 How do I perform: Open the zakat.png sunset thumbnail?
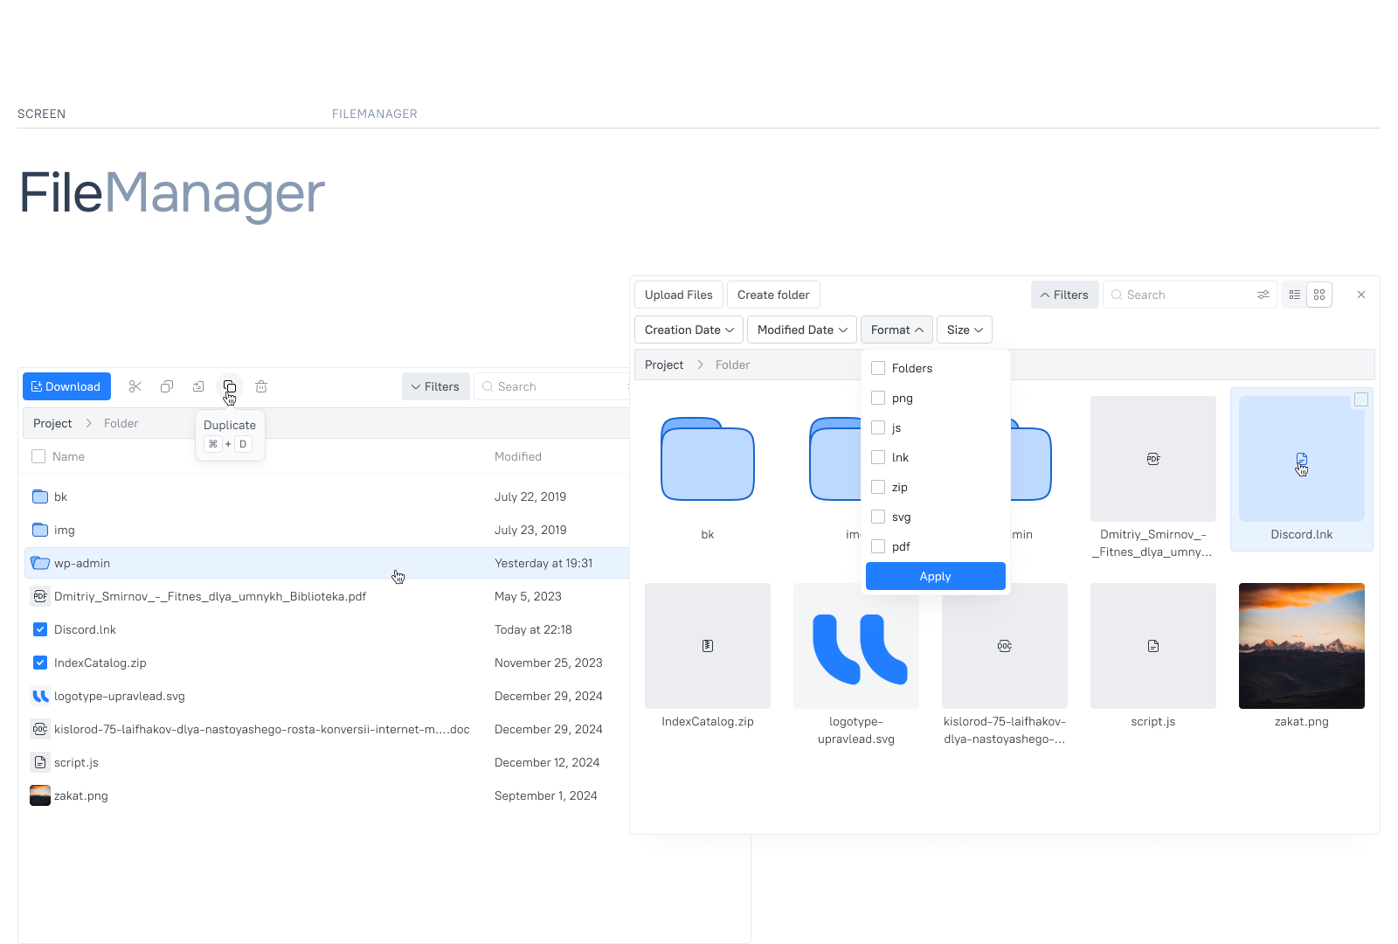(1301, 646)
